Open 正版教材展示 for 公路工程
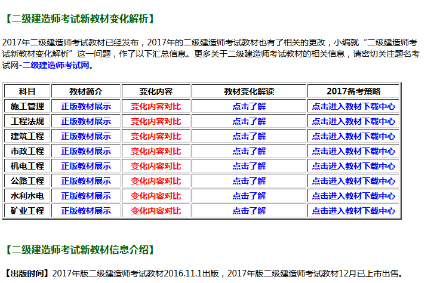 86,181
